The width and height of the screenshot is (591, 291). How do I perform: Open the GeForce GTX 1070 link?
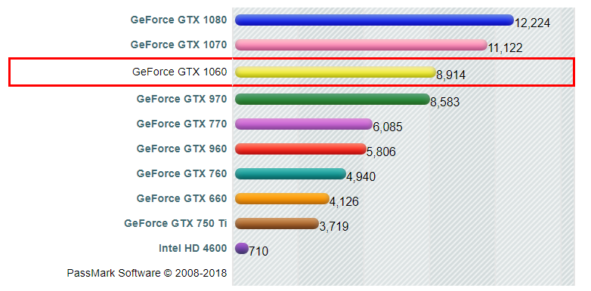pyautogui.click(x=178, y=44)
